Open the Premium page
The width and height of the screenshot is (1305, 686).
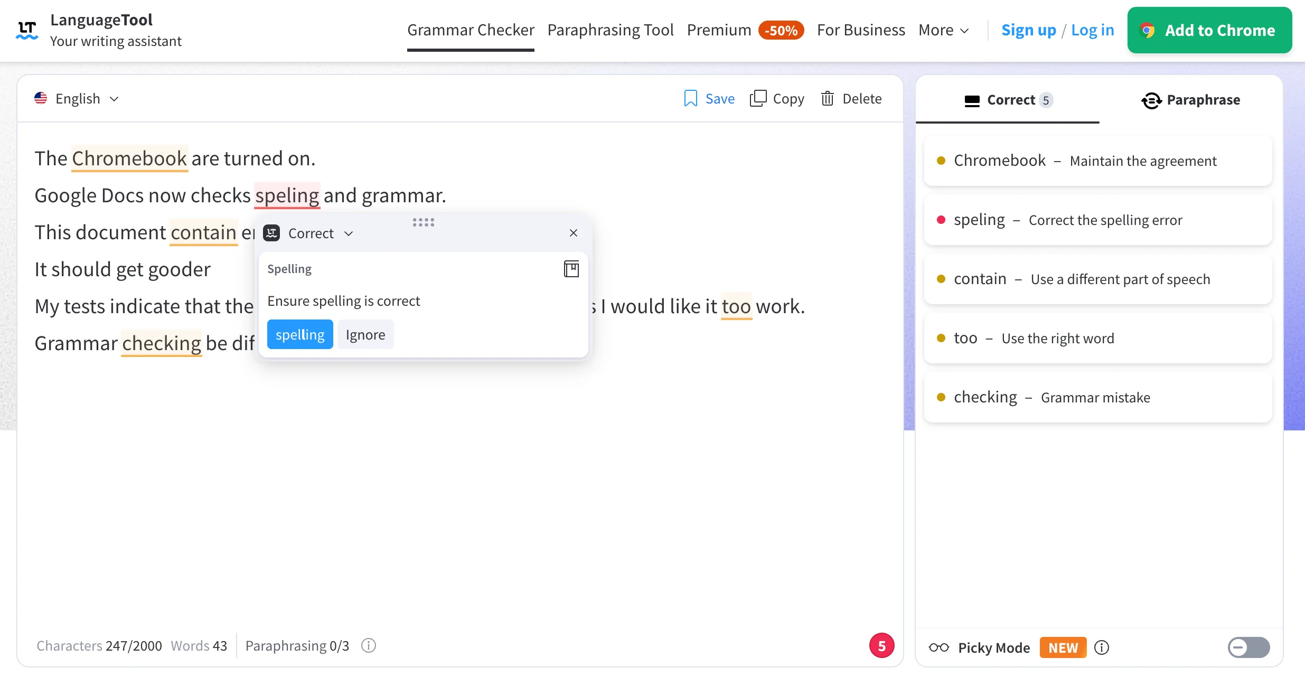(719, 30)
